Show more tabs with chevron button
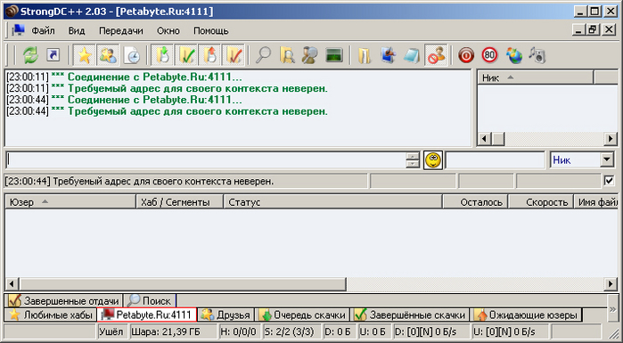Viewport: 623px width, 343px height. 612,309
